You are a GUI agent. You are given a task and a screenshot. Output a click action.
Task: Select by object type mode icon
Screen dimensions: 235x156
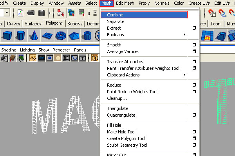[x=71, y=13]
